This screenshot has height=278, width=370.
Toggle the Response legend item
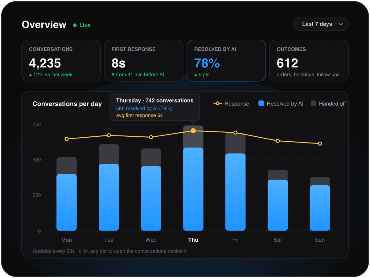point(231,104)
